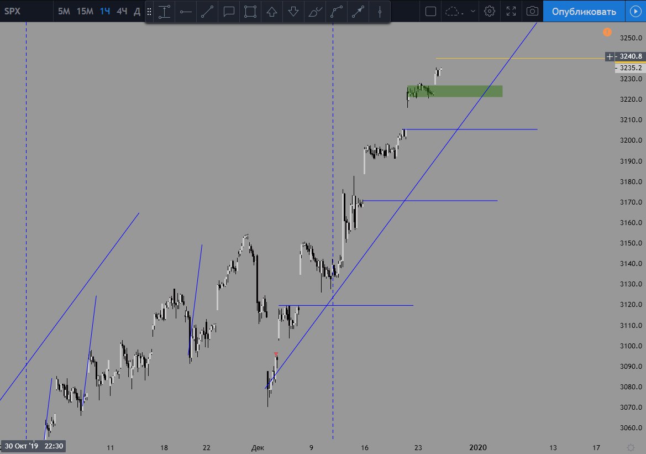The height and width of the screenshot is (454, 646).
Task: Click the Опубликовать publish button
Action: pos(584,11)
